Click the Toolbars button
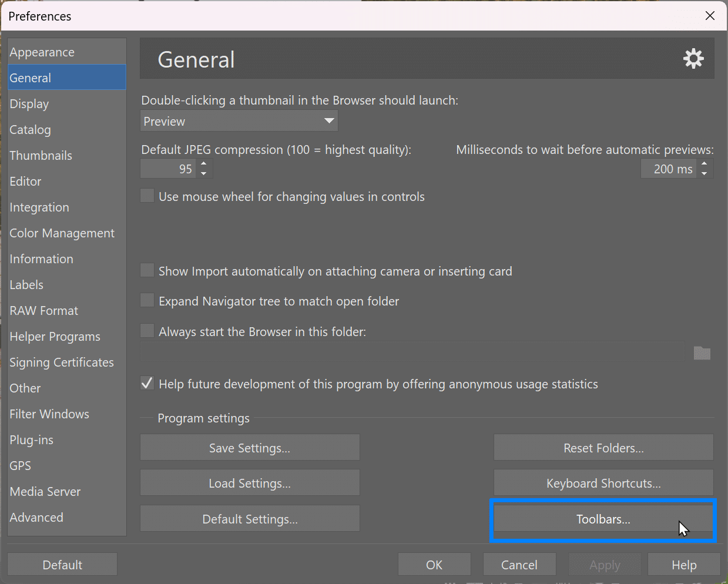The image size is (728, 584). point(603,519)
